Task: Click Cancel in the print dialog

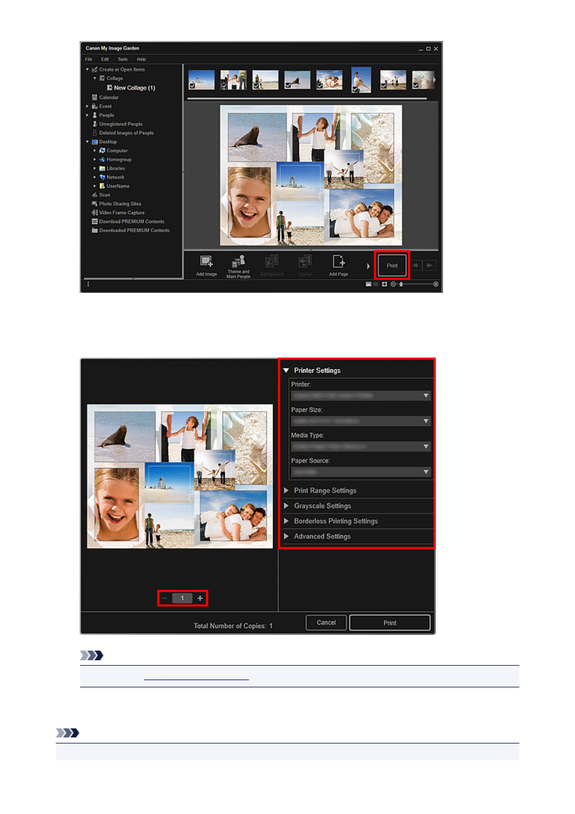Action: [326, 622]
